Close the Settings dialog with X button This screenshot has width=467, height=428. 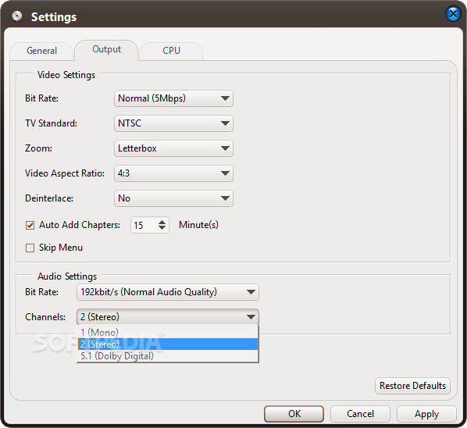click(x=453, y=14)
